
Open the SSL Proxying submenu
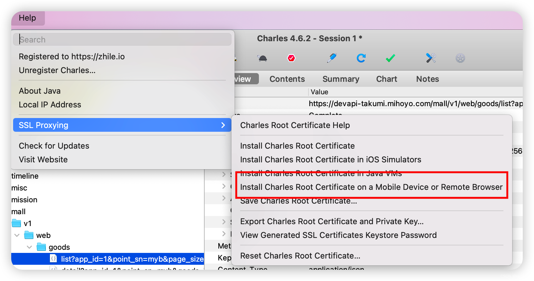click(122, 125)
